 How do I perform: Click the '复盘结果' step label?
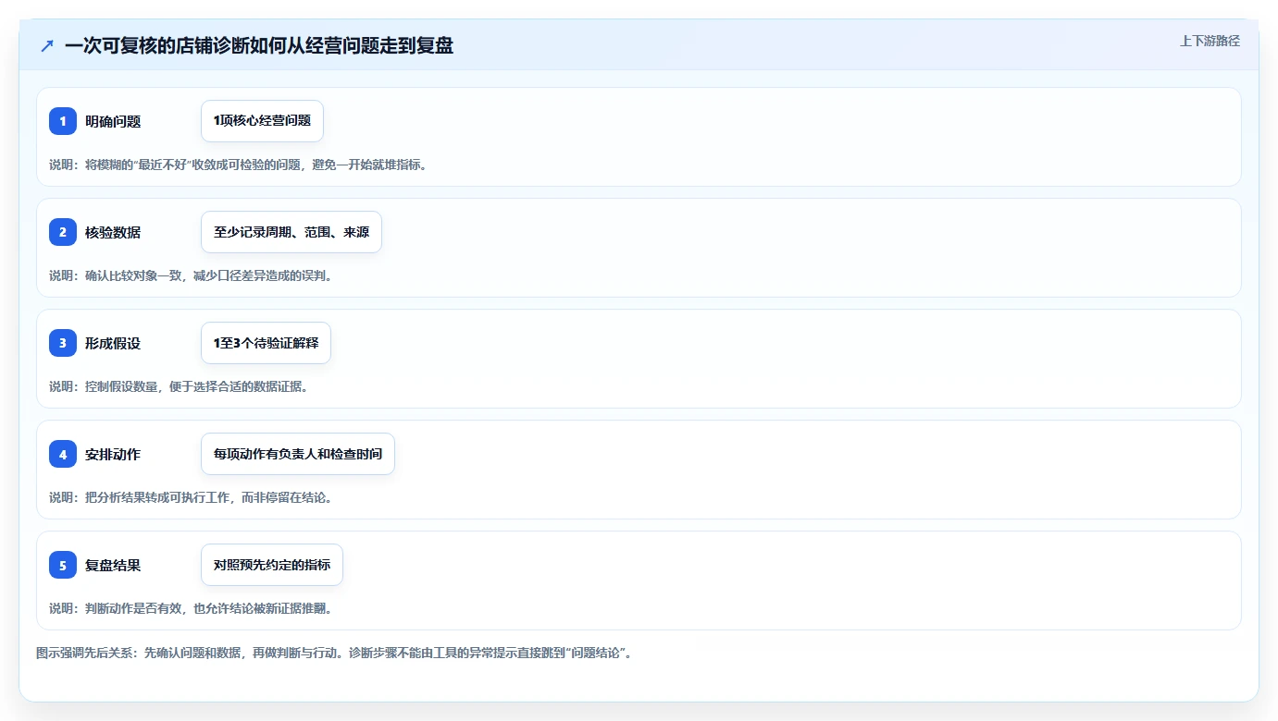pyautogui.click(x=113, y=565)
